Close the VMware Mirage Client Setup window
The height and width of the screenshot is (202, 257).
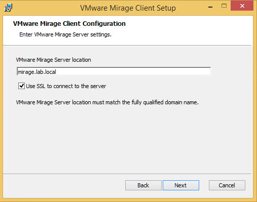click(x=242, y=6)
